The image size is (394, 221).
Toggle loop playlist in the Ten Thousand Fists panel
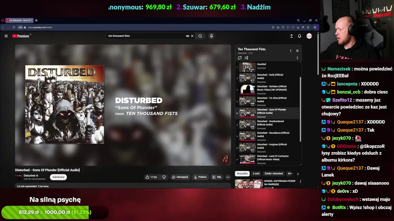coord(240,58)
